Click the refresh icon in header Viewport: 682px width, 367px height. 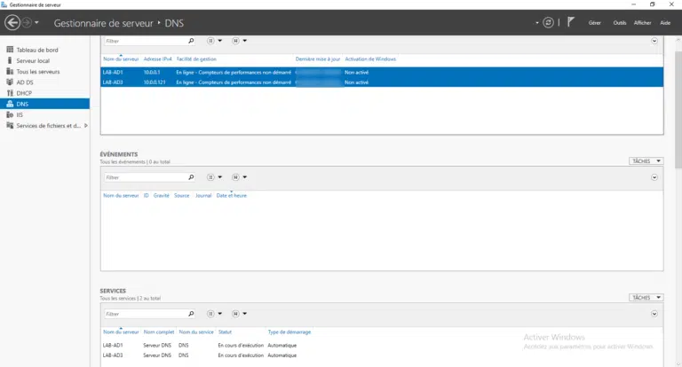tap(548, 22)
